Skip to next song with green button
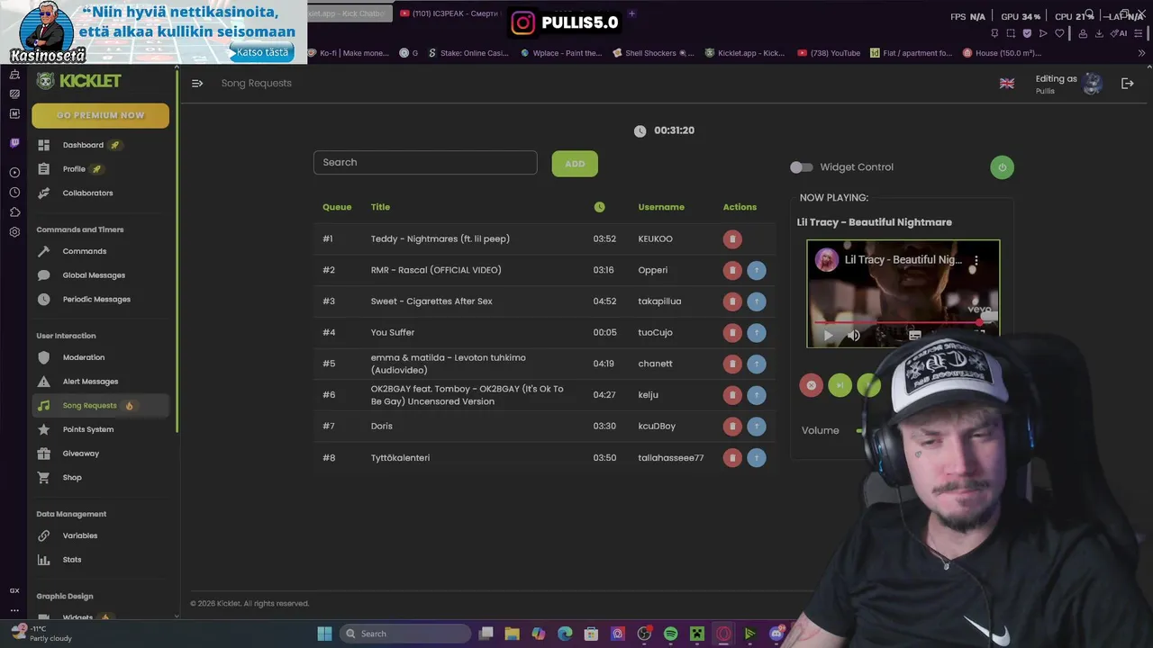 click(x=840, y=385)
